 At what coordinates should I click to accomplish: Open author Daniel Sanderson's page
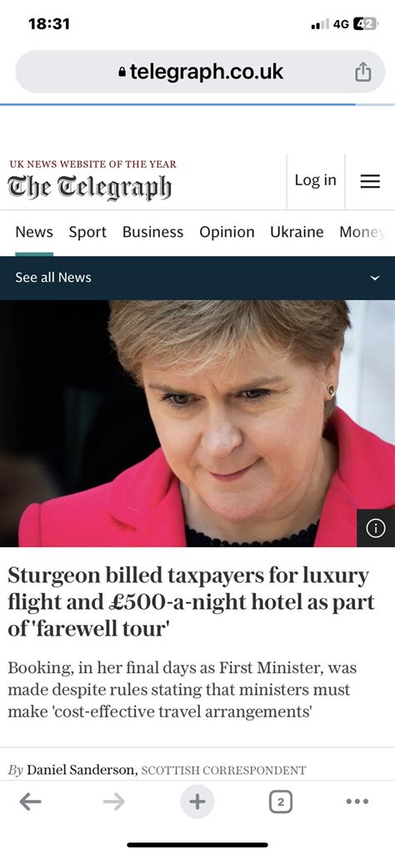point(82,770)
